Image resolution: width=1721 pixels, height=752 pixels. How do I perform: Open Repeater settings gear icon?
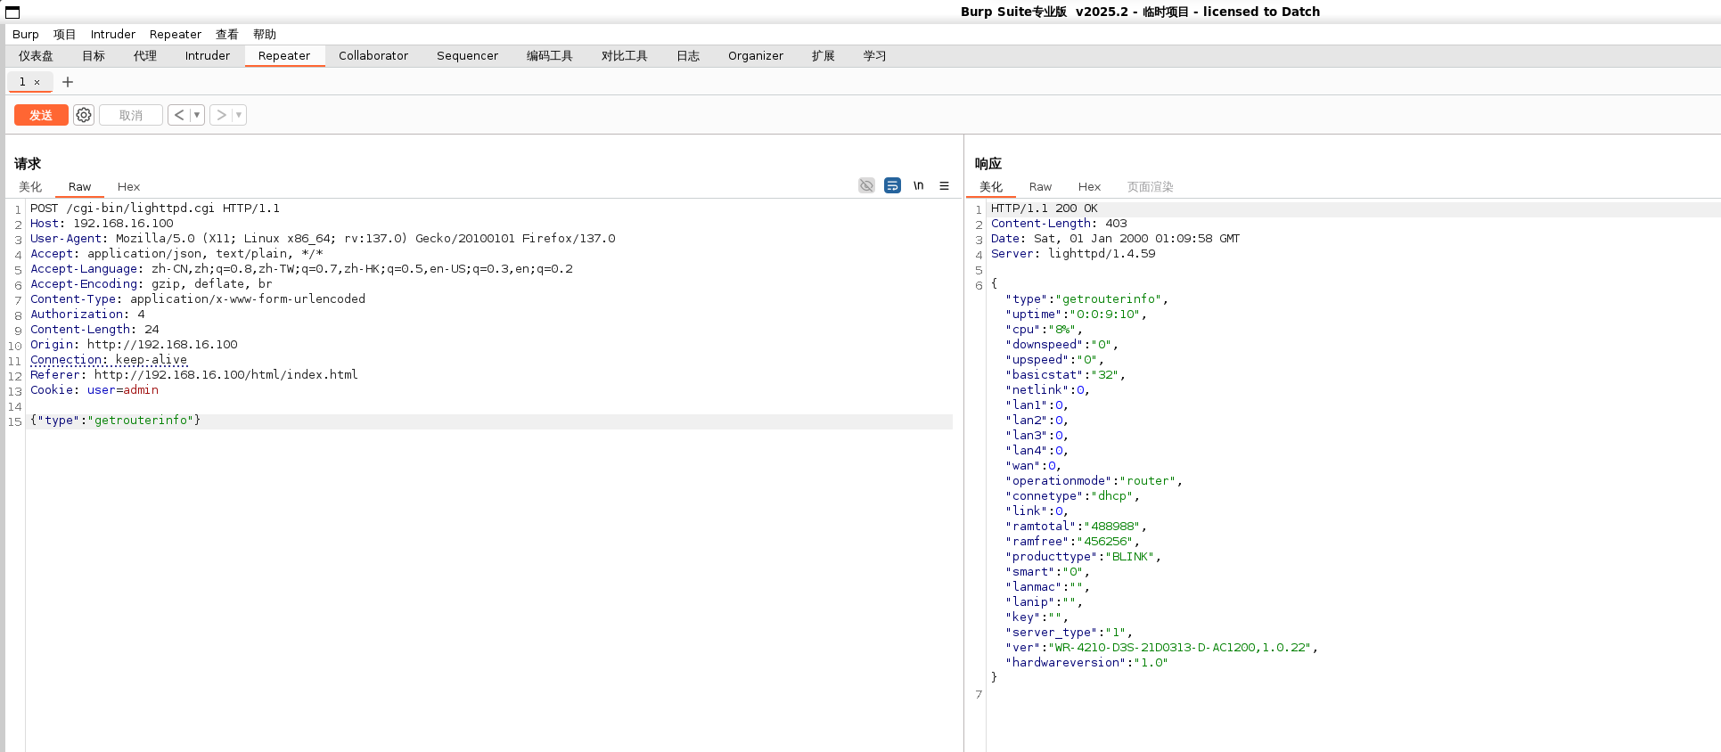[x=84, y=115]
